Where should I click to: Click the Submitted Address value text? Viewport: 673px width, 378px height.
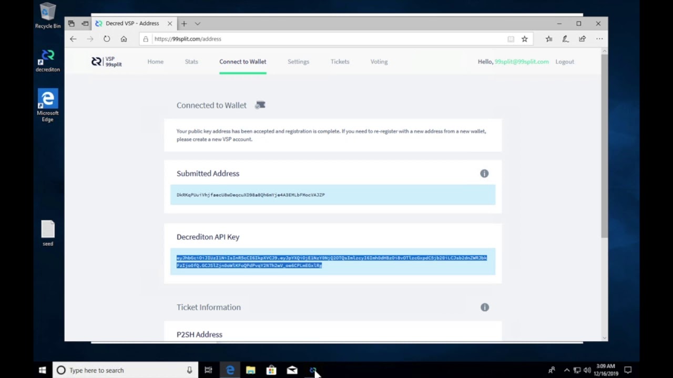coord(250,195)
